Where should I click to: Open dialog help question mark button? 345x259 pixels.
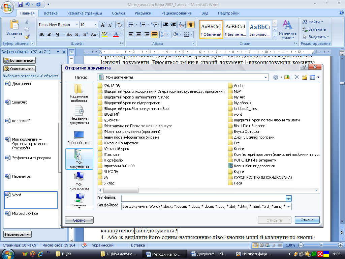click(304, 67)
